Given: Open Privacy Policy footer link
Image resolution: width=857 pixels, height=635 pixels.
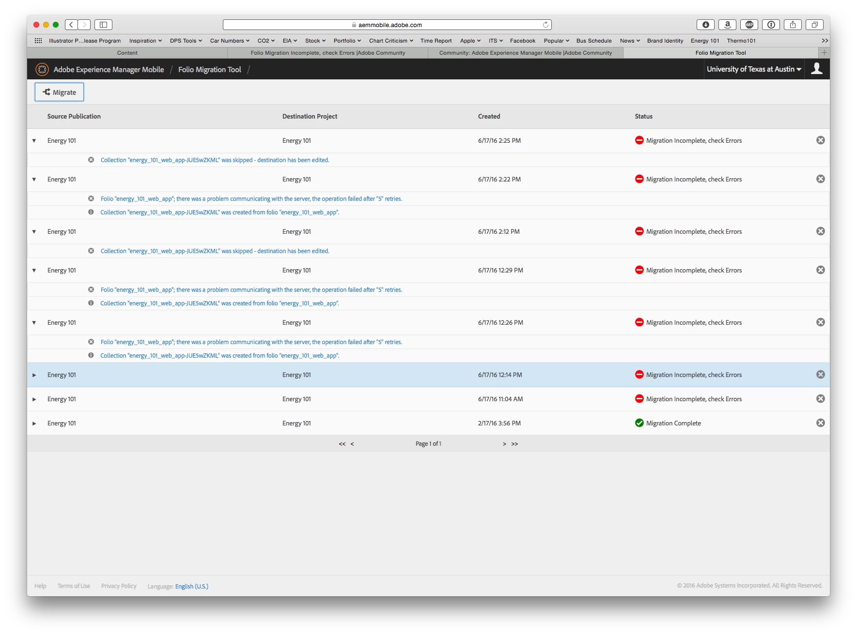Looking at the screenshot, I should pos(119,586).
